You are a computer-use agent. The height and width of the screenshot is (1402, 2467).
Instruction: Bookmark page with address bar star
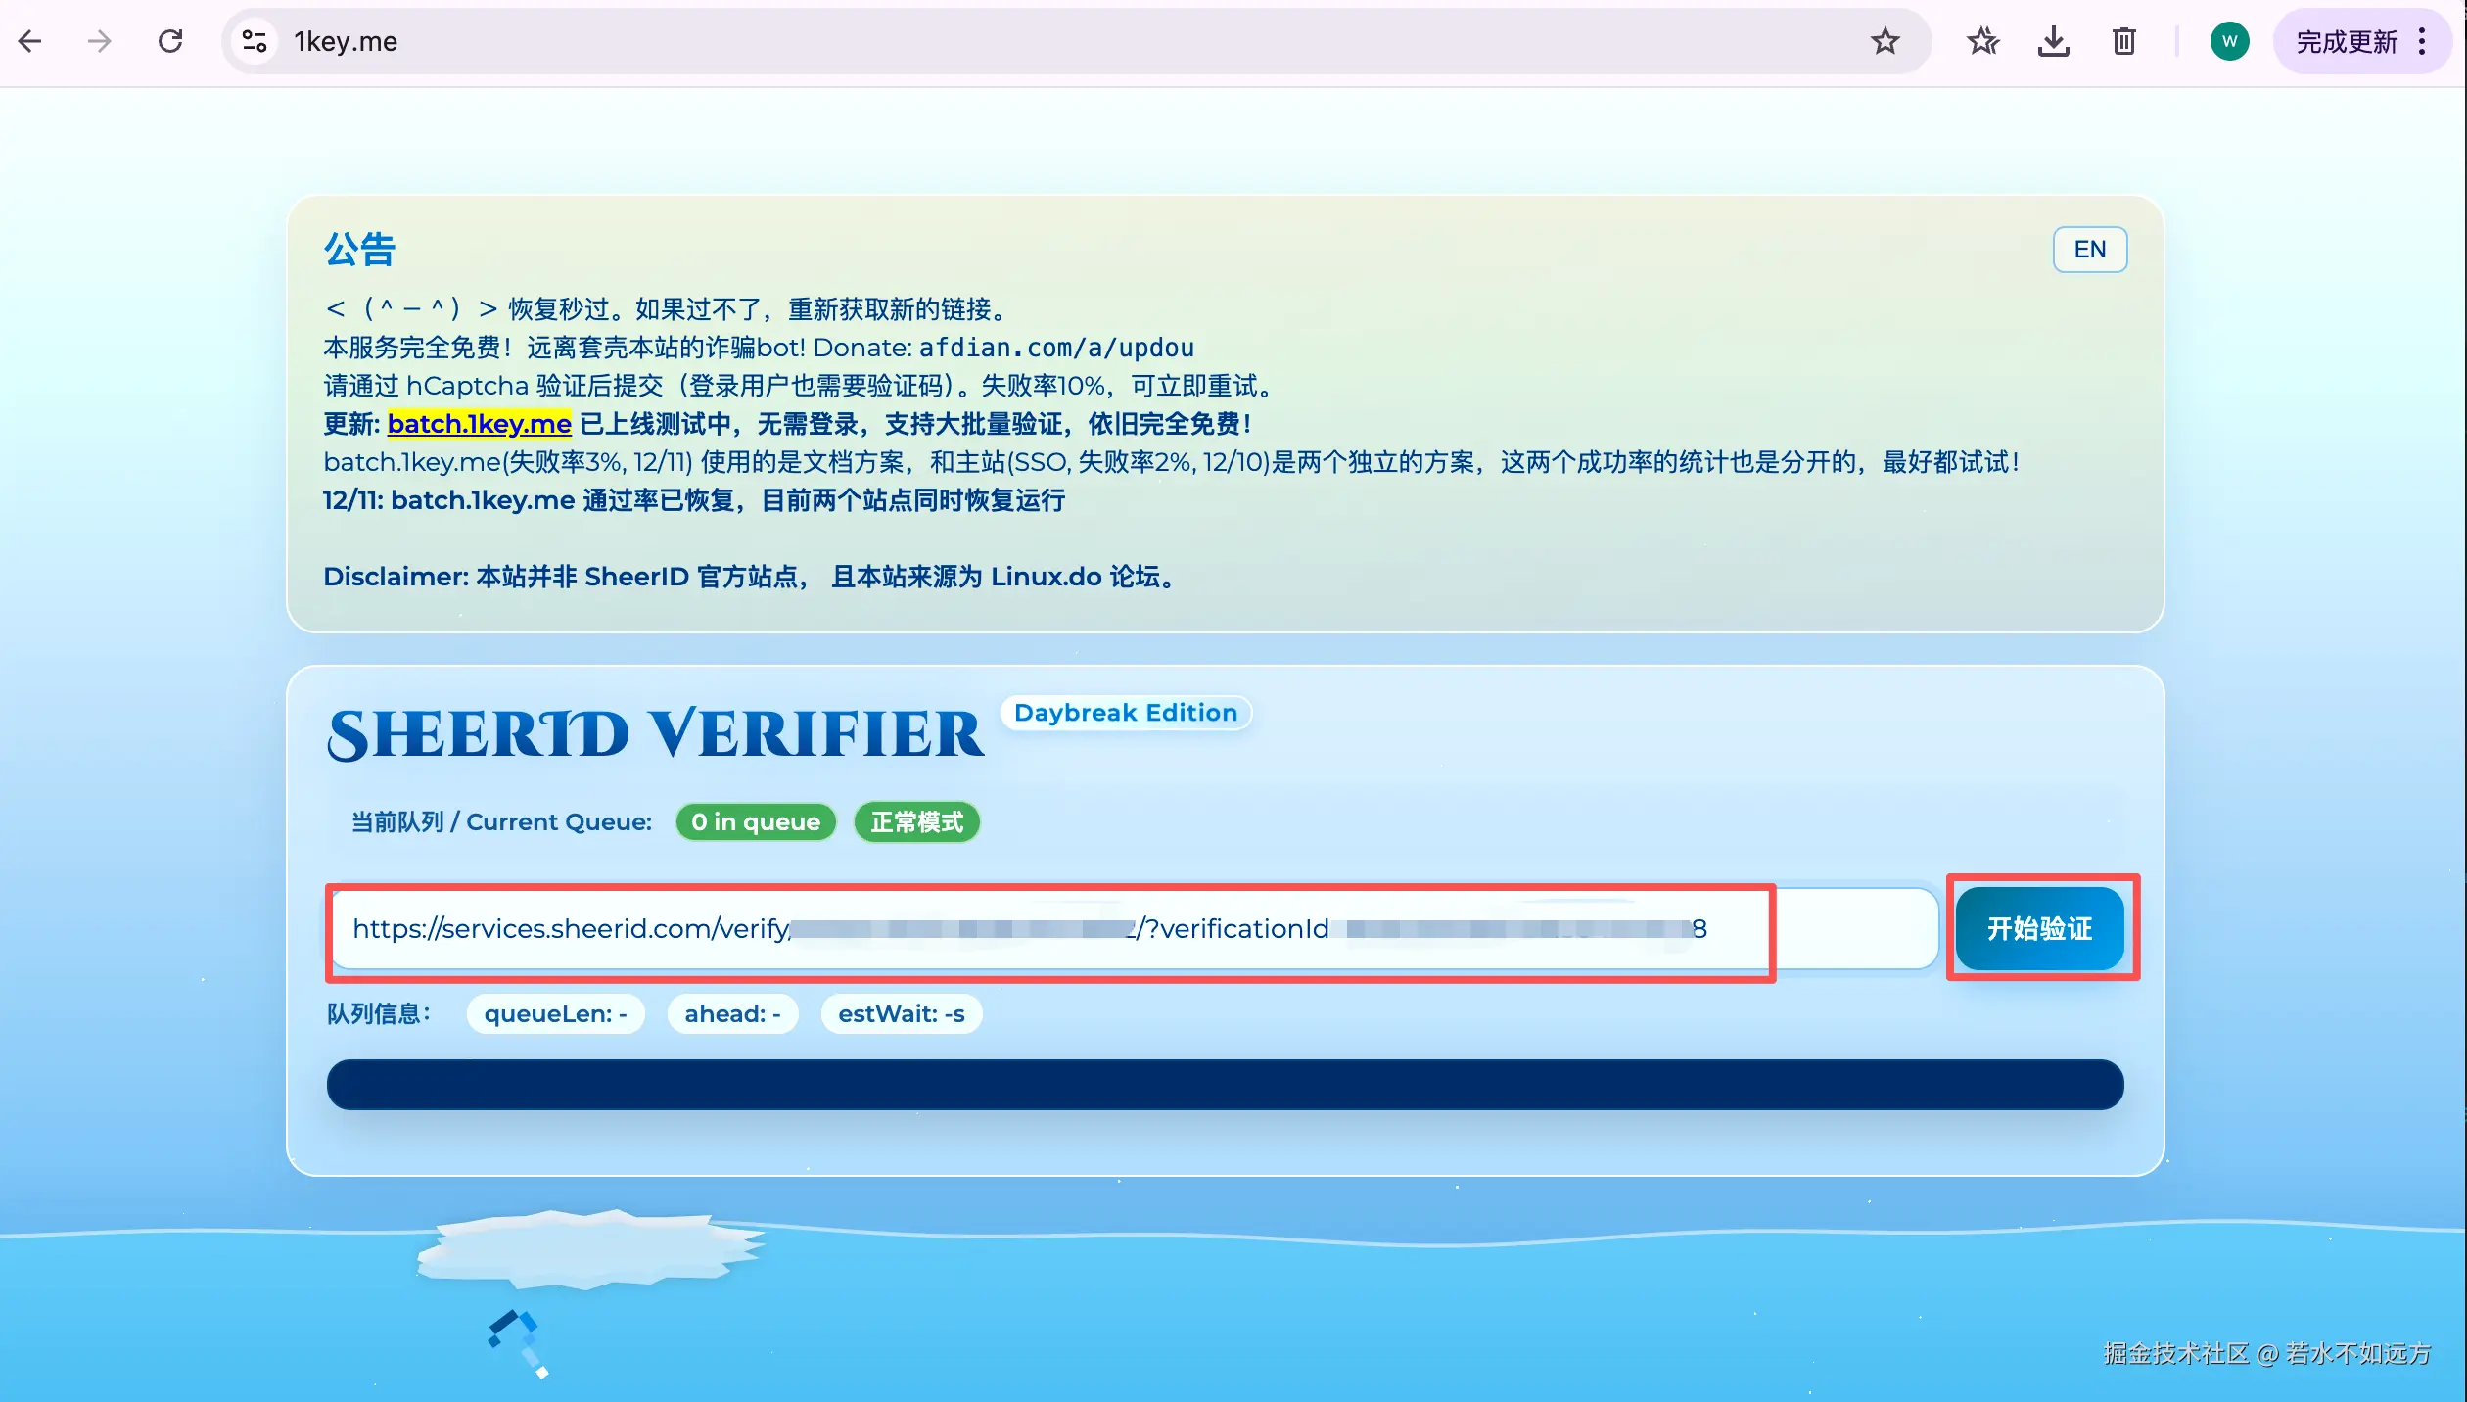click(1885, 41)
